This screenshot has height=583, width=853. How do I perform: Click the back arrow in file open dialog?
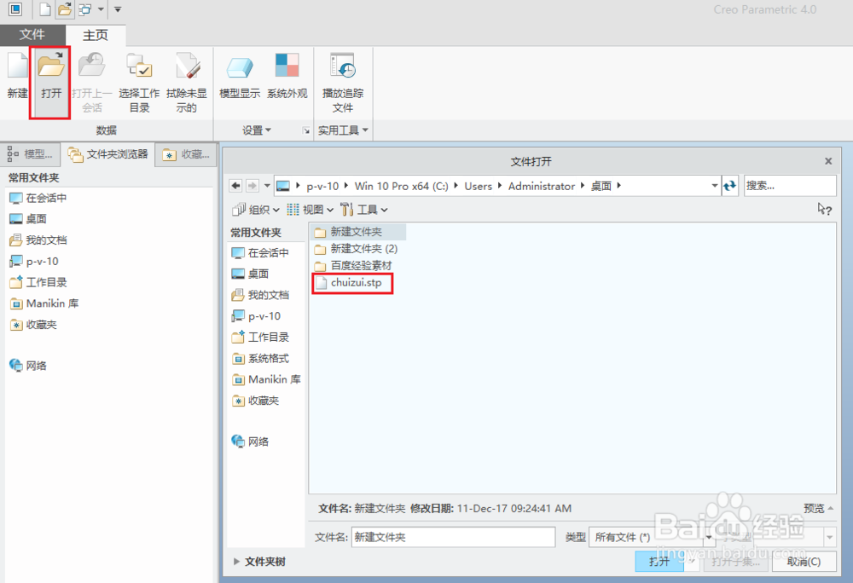click(235, 186)
